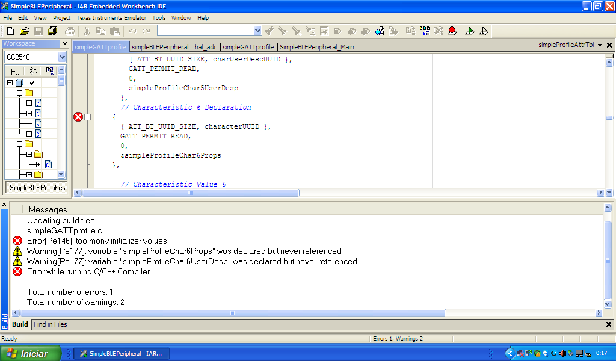Collapse the code fold minus box beside error
The width and height of the screenshot is (616, 361).
pyautogui.click(x=88, y=117)
